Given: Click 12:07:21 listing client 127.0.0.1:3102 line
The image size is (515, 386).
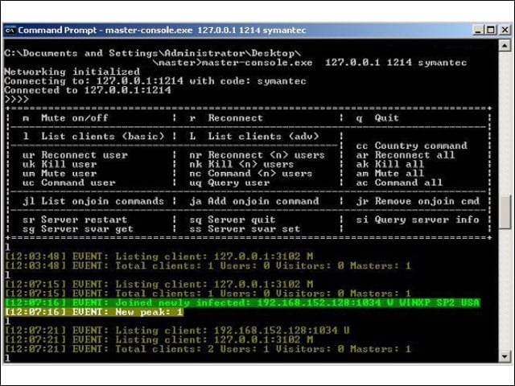Looking at the screenshot, I should (x=159, y=339).
